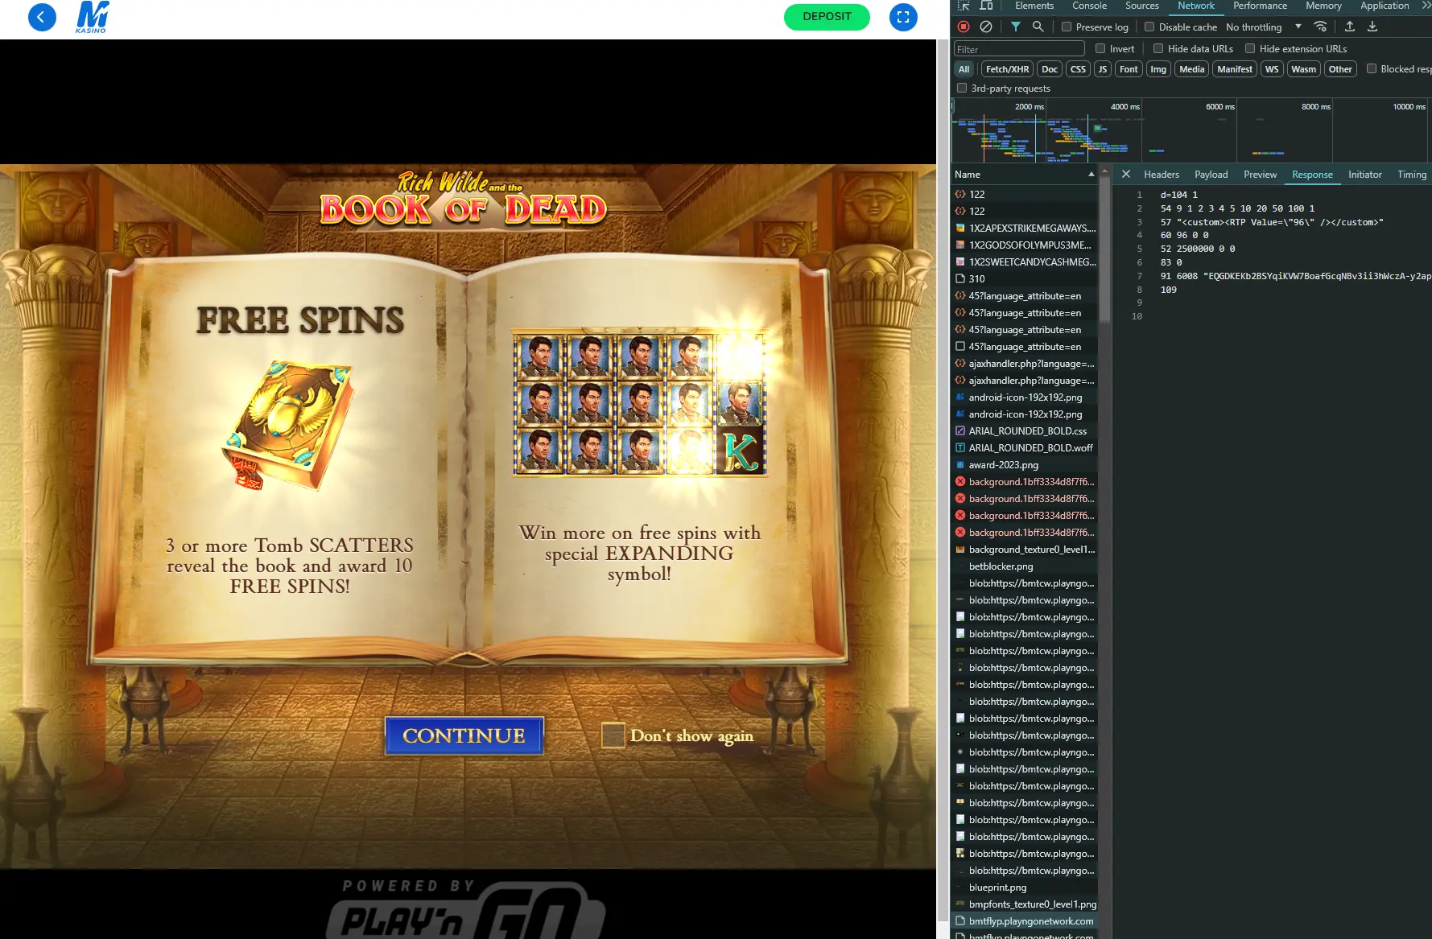Toggle fullscreen game mode icon
Image resolution: width=1432 pixels, height=939 pixels.
click(903, 17)
